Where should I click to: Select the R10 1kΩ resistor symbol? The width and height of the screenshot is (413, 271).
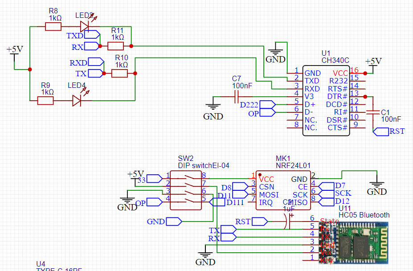coord(119,73)
